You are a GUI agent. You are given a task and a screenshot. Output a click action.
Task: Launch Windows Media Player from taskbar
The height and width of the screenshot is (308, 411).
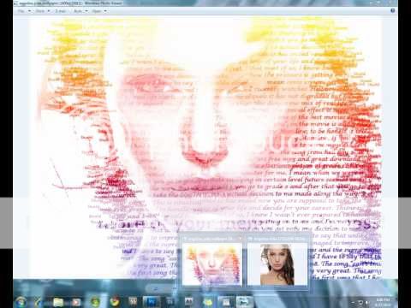76,302
